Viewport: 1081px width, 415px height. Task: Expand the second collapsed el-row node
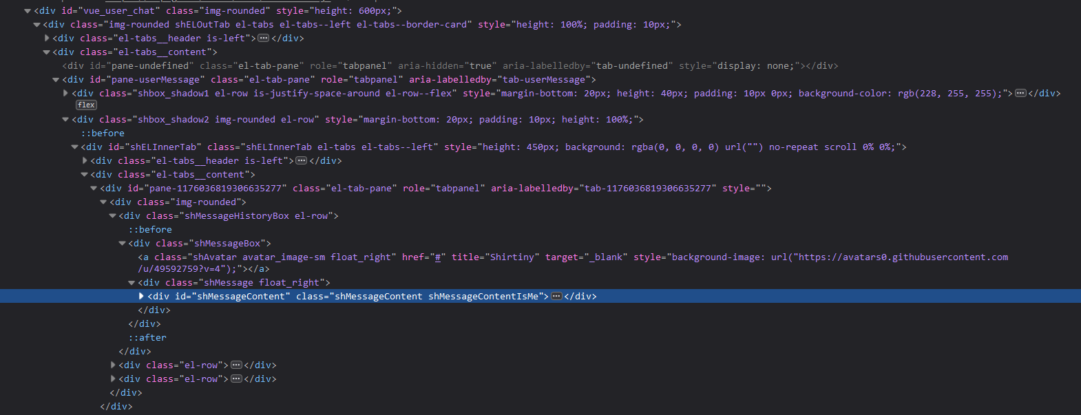(113, 379)
